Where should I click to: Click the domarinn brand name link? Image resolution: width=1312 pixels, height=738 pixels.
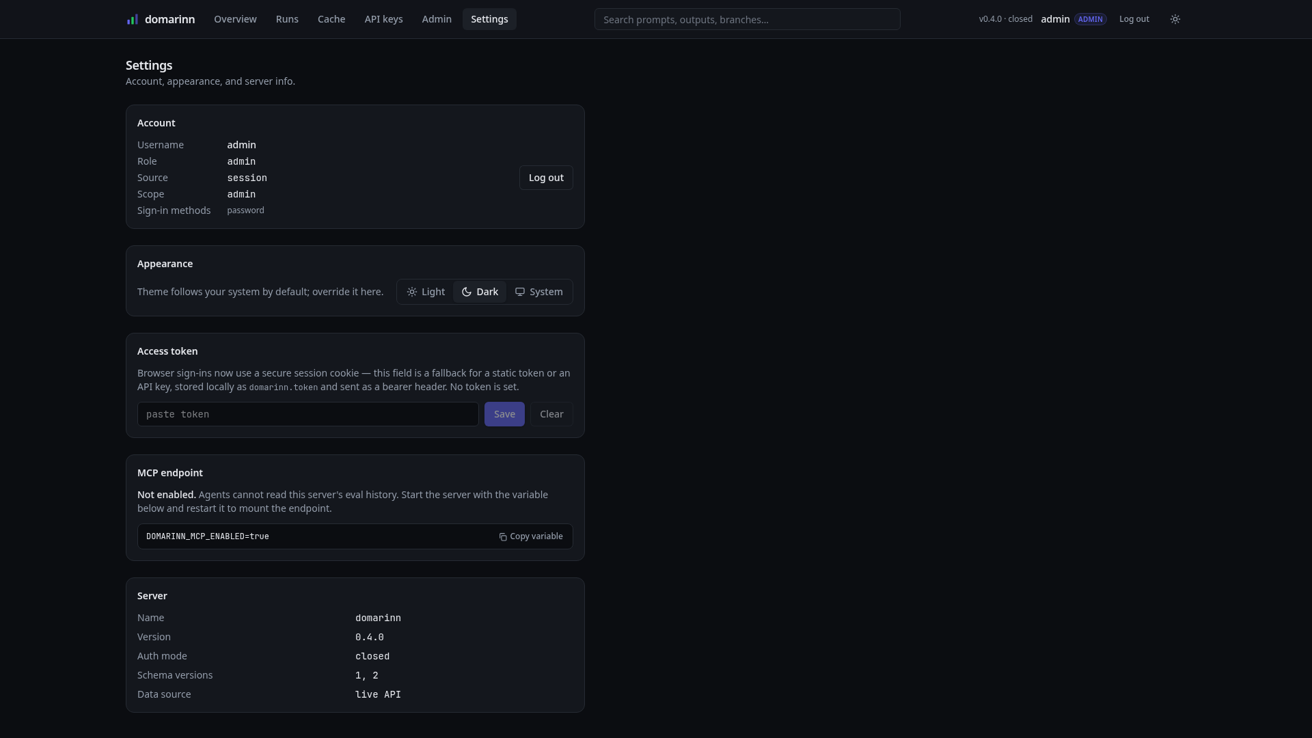169,19
